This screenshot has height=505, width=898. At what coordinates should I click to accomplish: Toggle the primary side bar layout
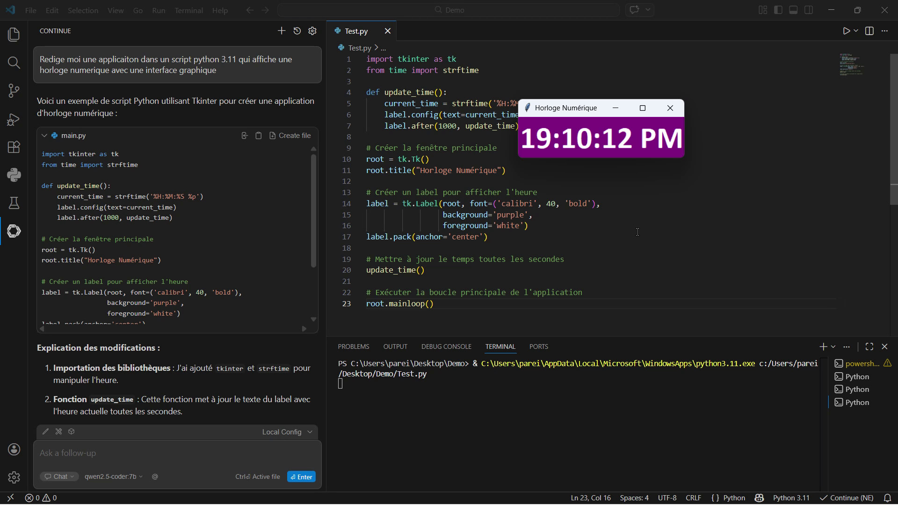tap(778, 10)
